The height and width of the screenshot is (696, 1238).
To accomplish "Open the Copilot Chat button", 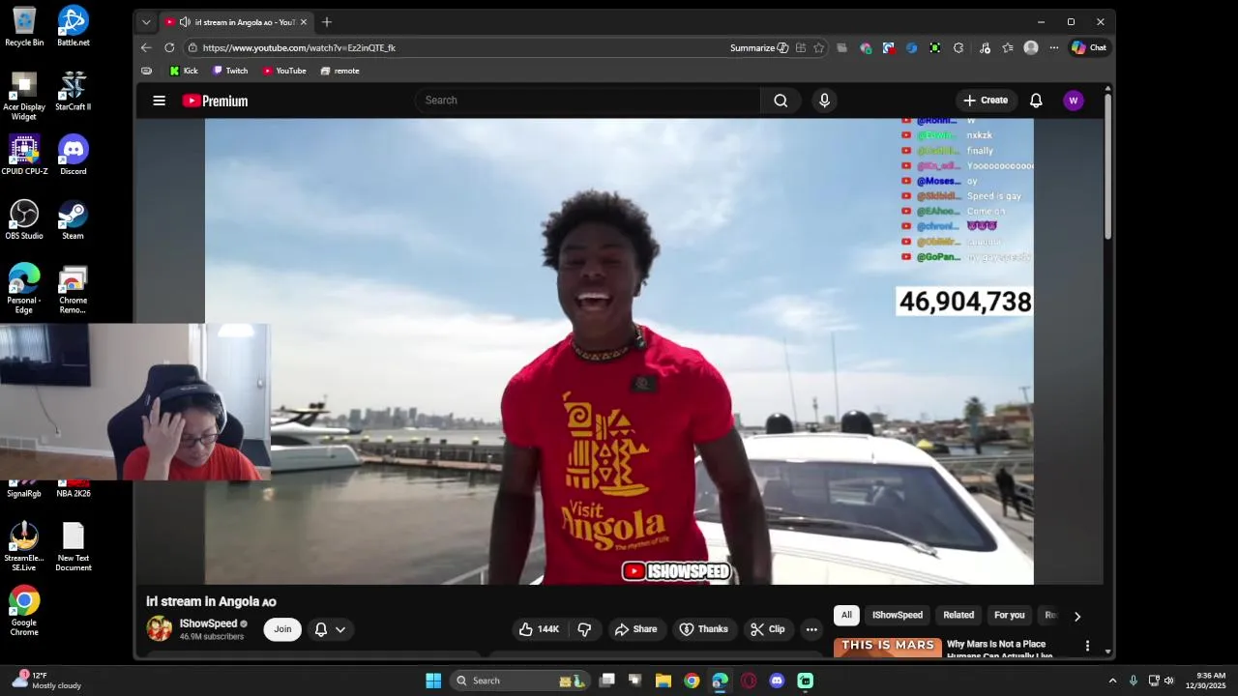I will click(1089, 47).
